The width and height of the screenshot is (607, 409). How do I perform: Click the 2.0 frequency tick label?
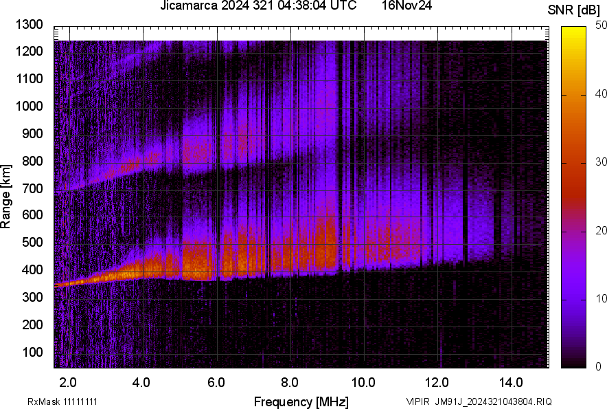coord(68,383)
